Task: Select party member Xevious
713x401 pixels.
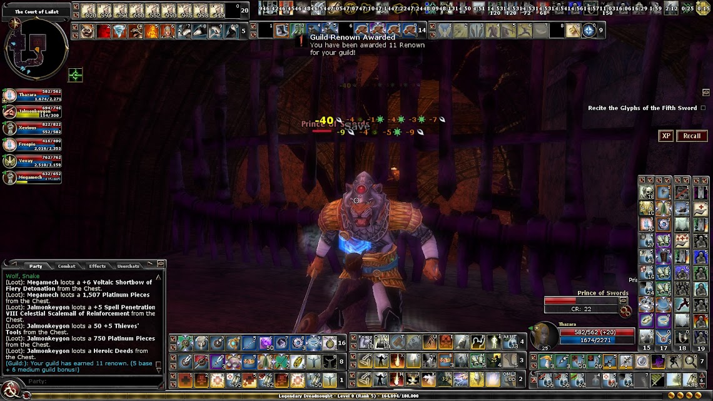Action: point(33,128)
